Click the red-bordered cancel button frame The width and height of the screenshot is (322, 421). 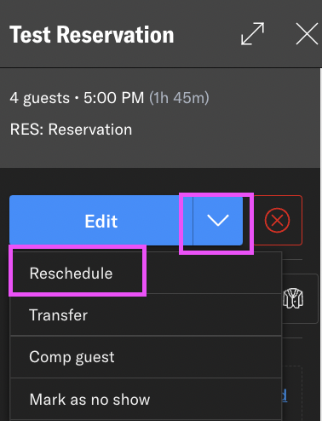pyautogui.click(x=278, y=220)
